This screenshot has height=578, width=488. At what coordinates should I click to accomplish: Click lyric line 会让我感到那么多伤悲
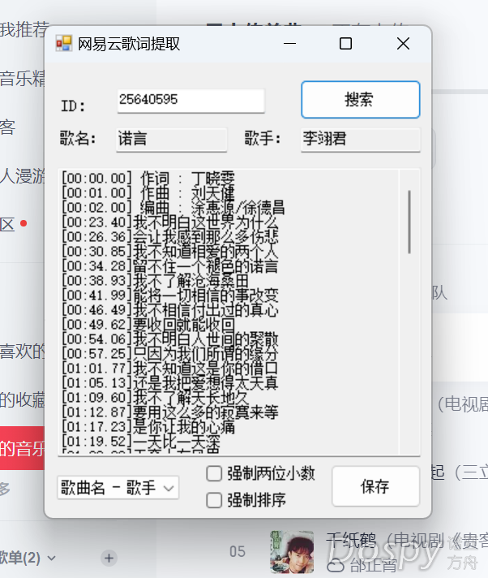(169, 237)
